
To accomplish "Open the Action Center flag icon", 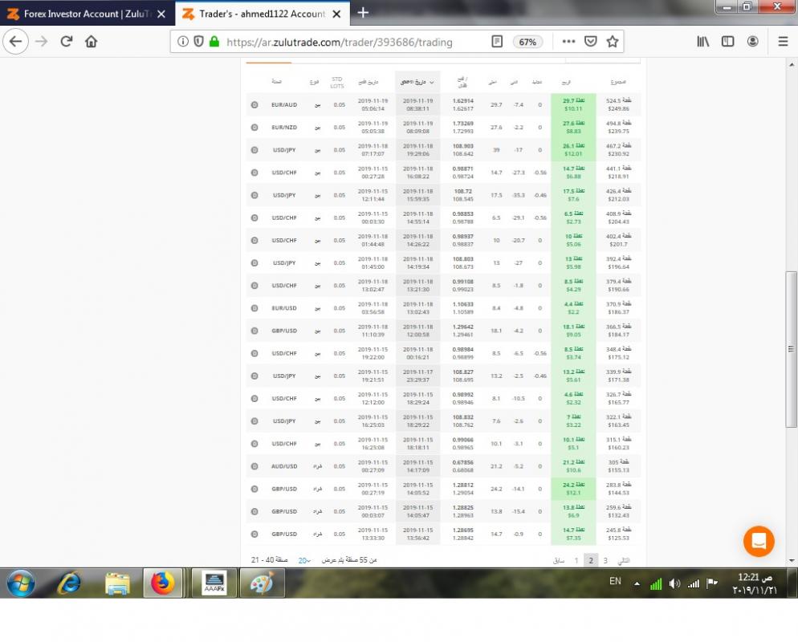I will pos(712,583).
